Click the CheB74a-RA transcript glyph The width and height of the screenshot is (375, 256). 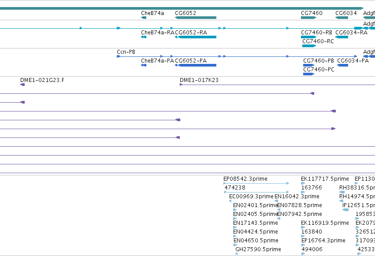144,37
